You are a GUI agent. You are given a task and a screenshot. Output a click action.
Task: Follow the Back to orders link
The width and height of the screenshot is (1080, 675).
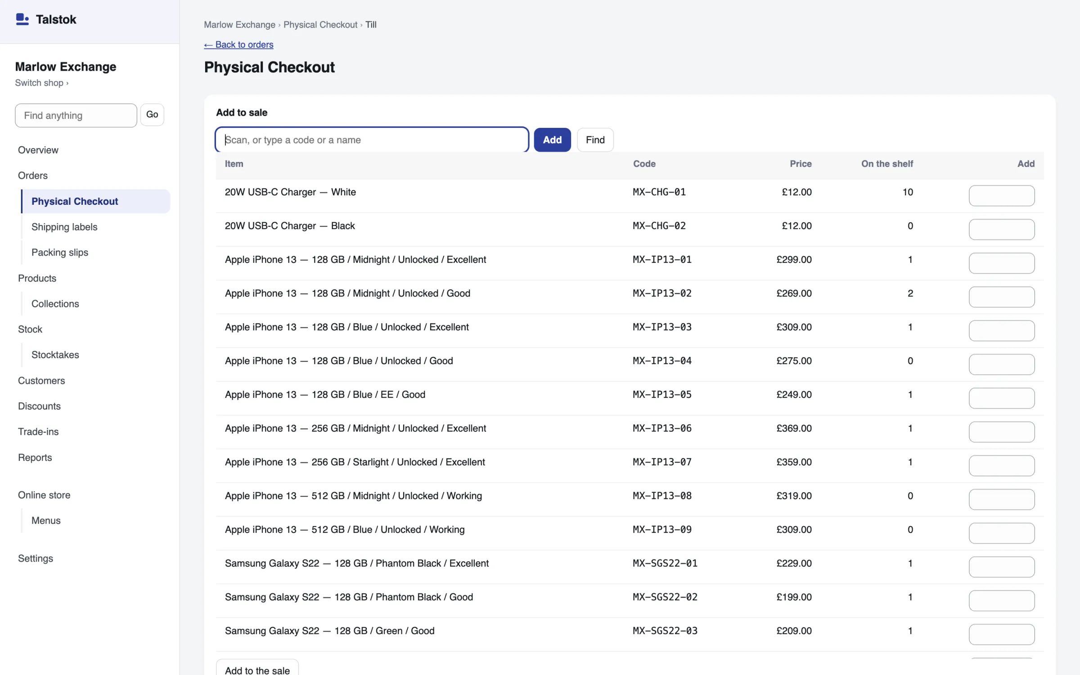tap(238, 45)
